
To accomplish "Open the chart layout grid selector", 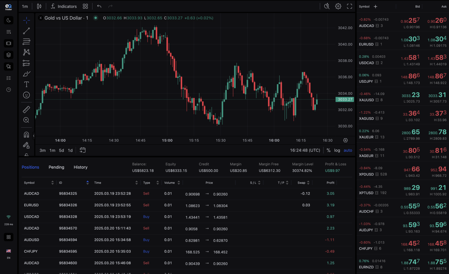I will click(85, 6).
